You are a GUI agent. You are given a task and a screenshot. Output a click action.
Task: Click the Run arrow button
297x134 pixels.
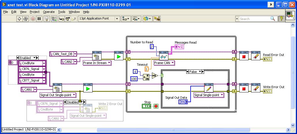tap(20, 19)
